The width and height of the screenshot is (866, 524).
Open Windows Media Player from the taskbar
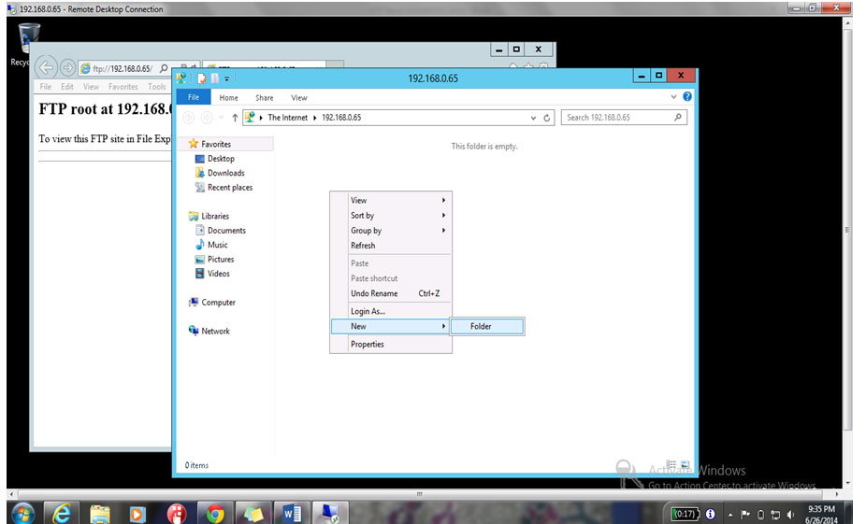pos(137,513)
